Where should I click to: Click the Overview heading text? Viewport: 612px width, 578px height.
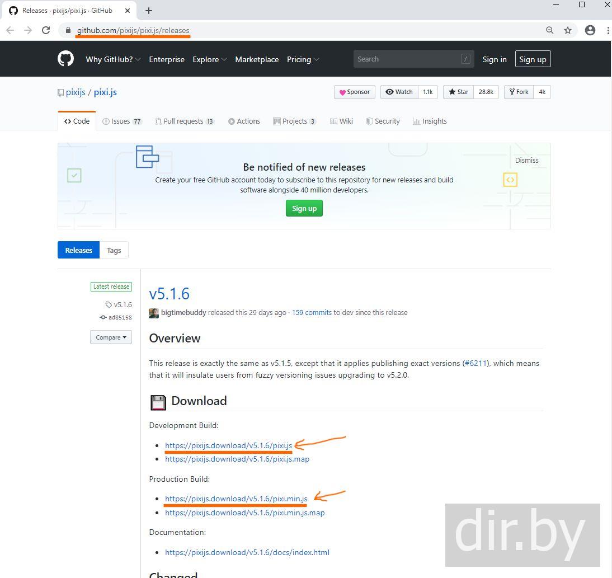[x=175, y=338]
